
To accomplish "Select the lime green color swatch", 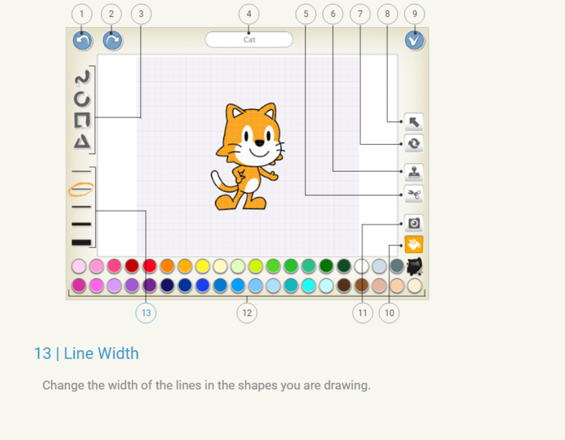I will (x=255, y=266).
